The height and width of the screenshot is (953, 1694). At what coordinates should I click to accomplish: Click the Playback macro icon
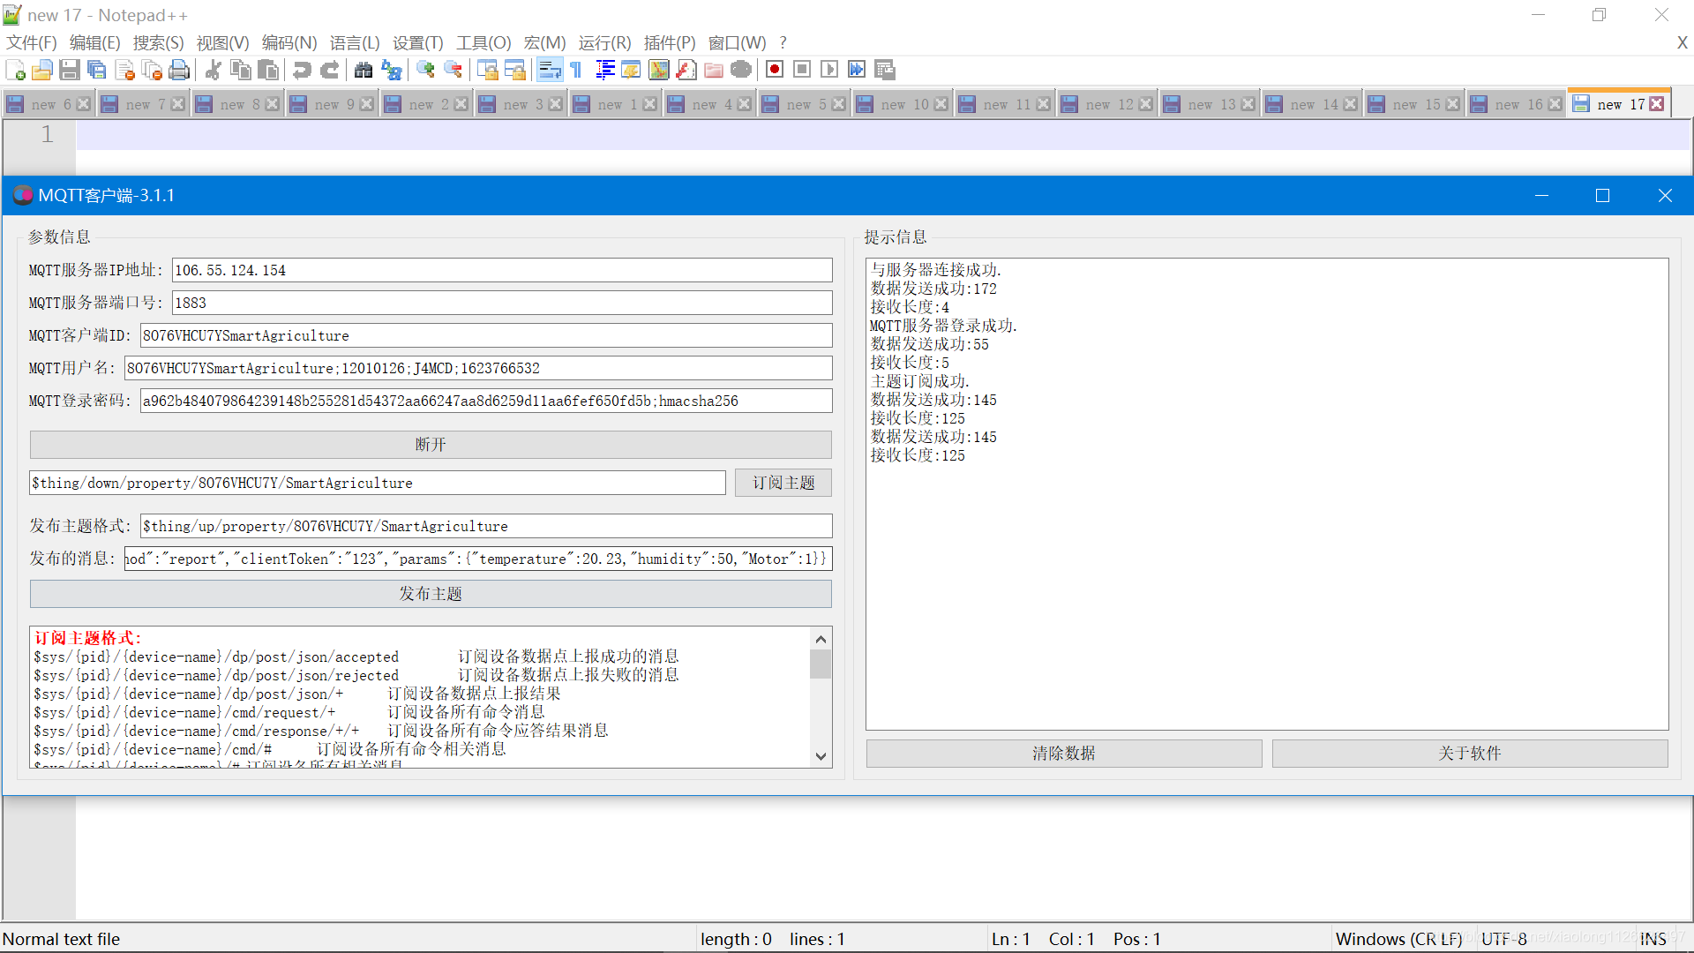click(829, 70)
